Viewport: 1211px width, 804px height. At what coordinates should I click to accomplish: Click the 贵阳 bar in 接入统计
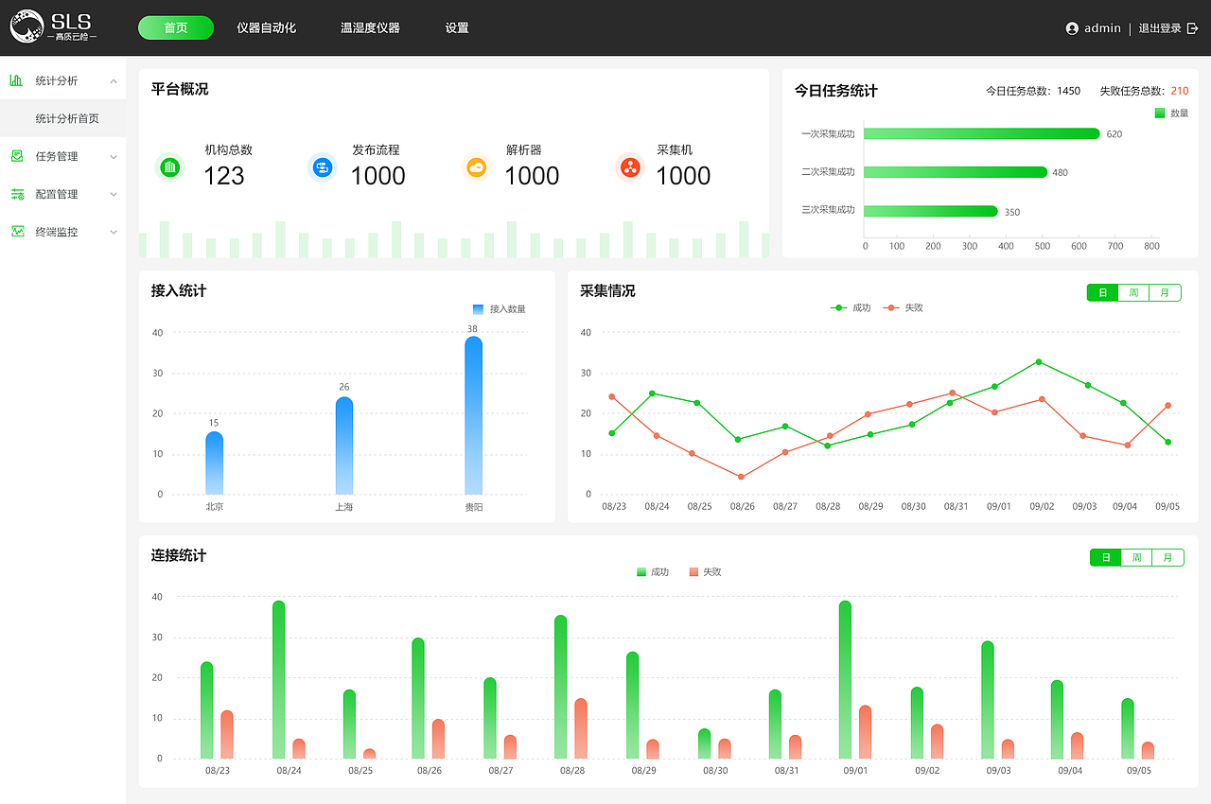click(473, 415)
